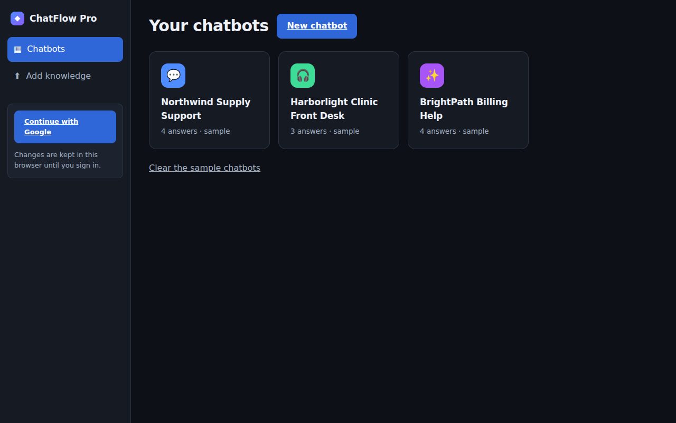Click the green headphones chatbot icon
Image resolution: width=676 pixels, height=423 pixels.
point(303,76)
